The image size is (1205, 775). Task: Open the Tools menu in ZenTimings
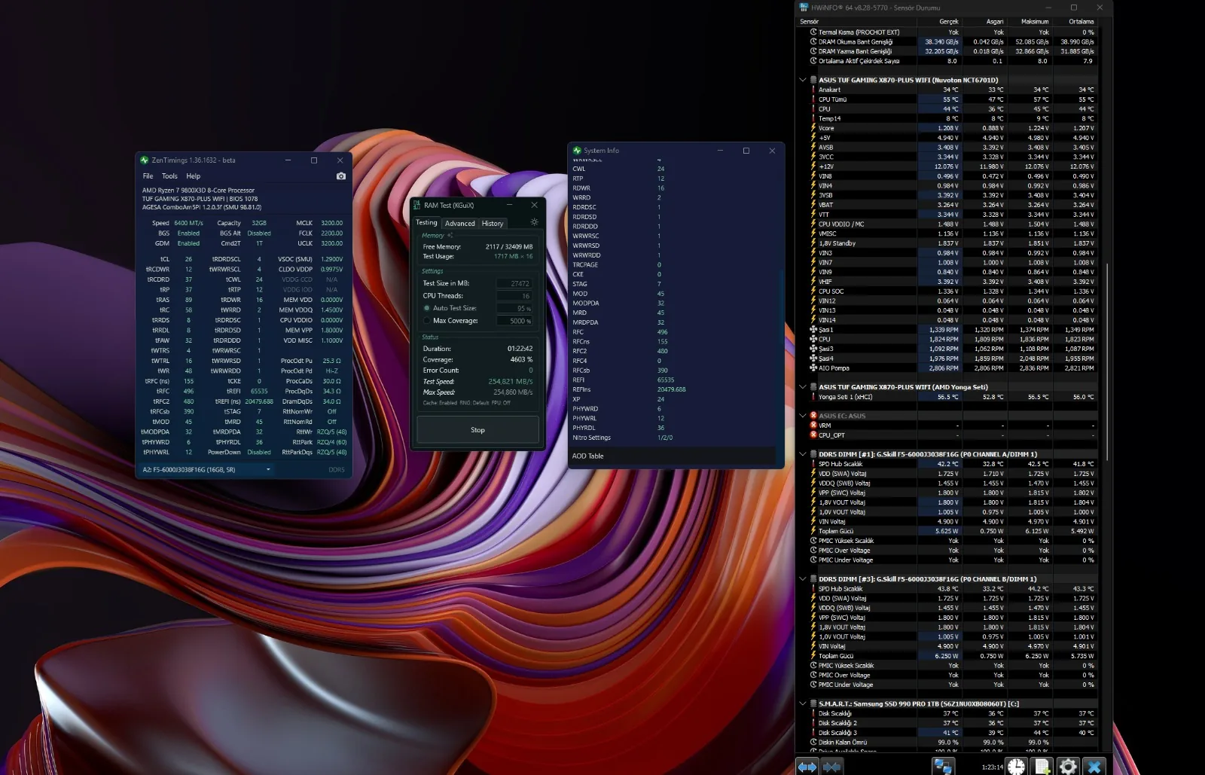[x=169, y=176]
